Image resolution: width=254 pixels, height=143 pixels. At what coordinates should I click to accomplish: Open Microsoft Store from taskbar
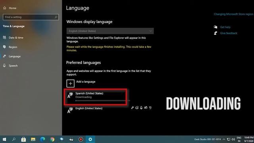pyautogui.click(x=23, y=139)
